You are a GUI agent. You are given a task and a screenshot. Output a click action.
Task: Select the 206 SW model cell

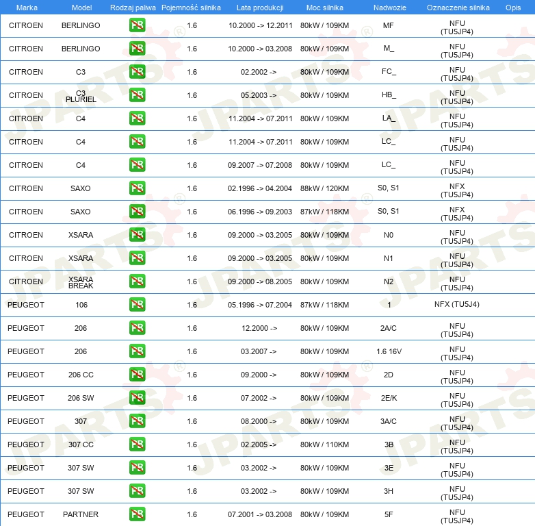(x=81, y=398)
